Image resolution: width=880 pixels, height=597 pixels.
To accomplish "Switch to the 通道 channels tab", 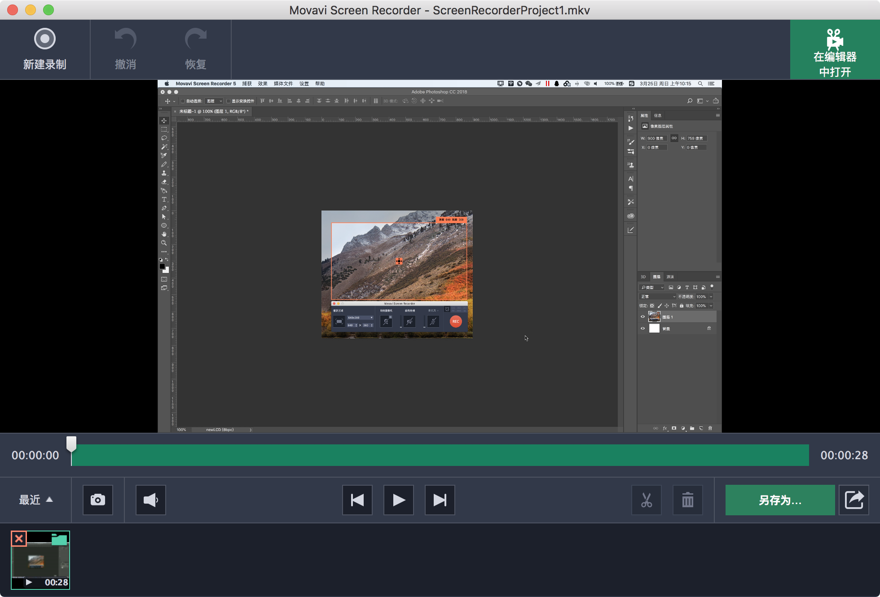I will pyautogui.click(x=670, y=277).
